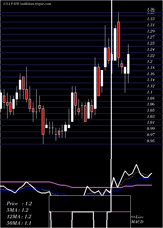Click the 1.29 price level label

pyautogui.click(x=151, y=31)
